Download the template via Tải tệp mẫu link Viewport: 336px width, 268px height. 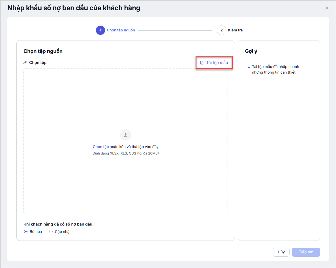click(x=217, y=63)
